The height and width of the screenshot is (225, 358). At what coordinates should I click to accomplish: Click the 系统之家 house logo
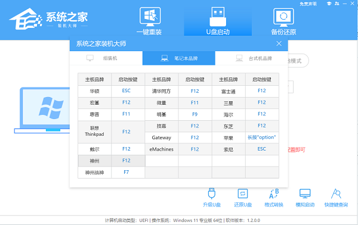tap(26, 19)
